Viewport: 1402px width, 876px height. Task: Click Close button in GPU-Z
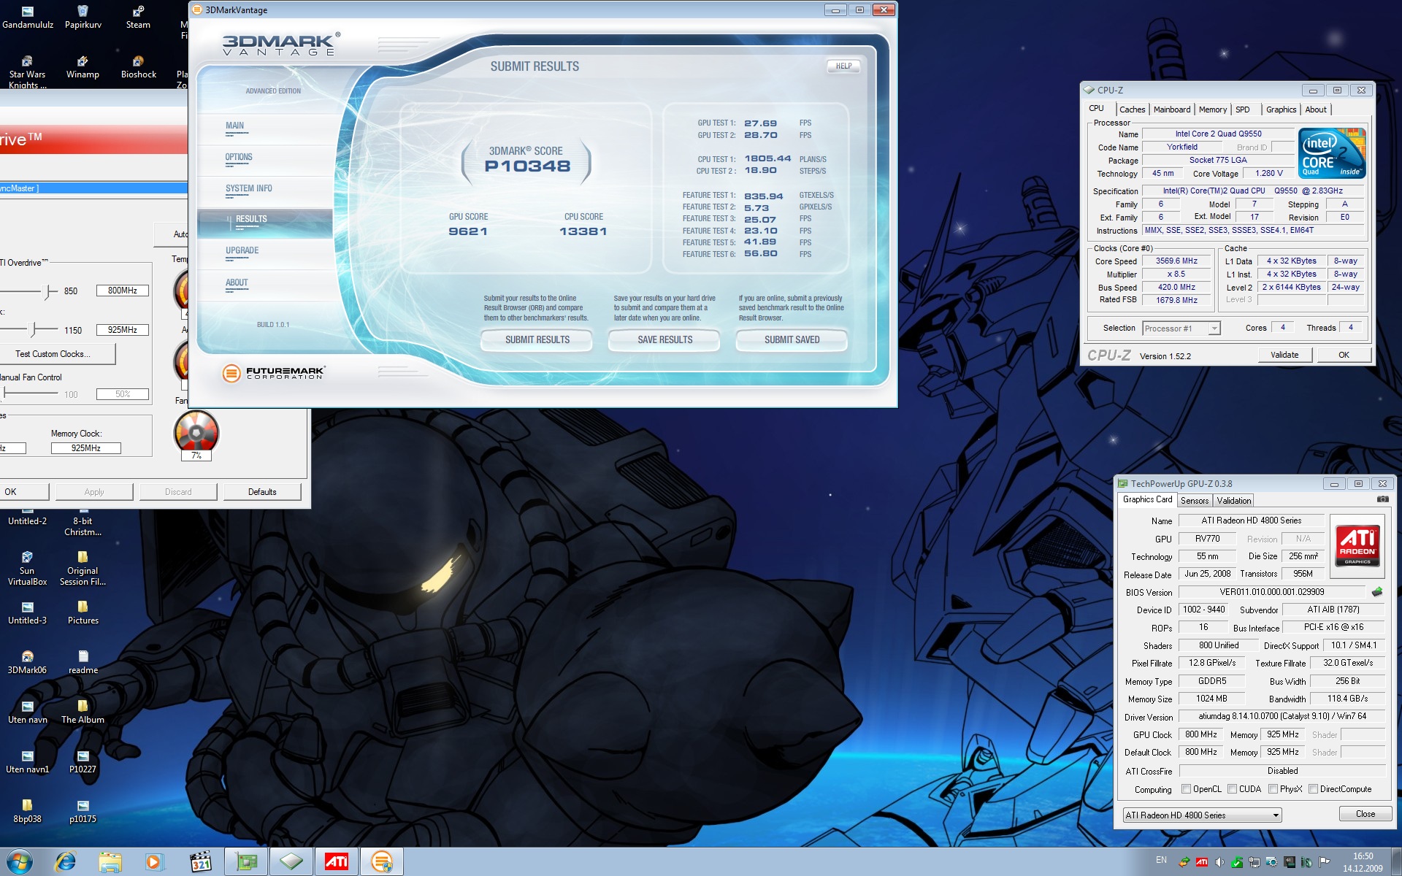[1365, 814]
